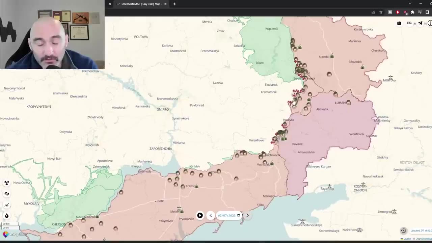
Task: Click the footprints movement layer icon
Action: [x=6, y=194]
